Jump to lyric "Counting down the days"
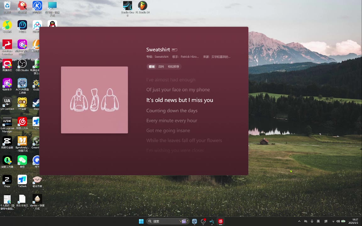 click(172, 110)
